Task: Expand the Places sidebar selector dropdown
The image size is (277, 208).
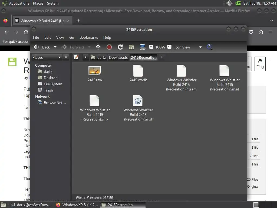Action: tap(47, 57)
